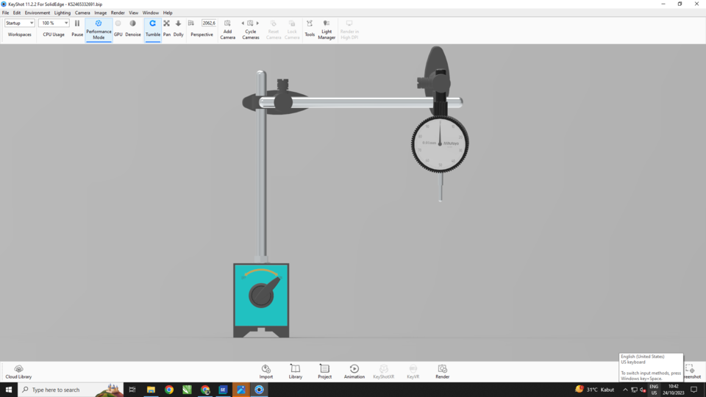This screenshot has height=397, width=706.
Task: Open the Light Manager
Action: 327,29
